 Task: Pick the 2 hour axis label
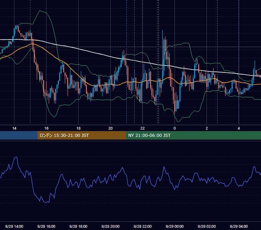207,128
